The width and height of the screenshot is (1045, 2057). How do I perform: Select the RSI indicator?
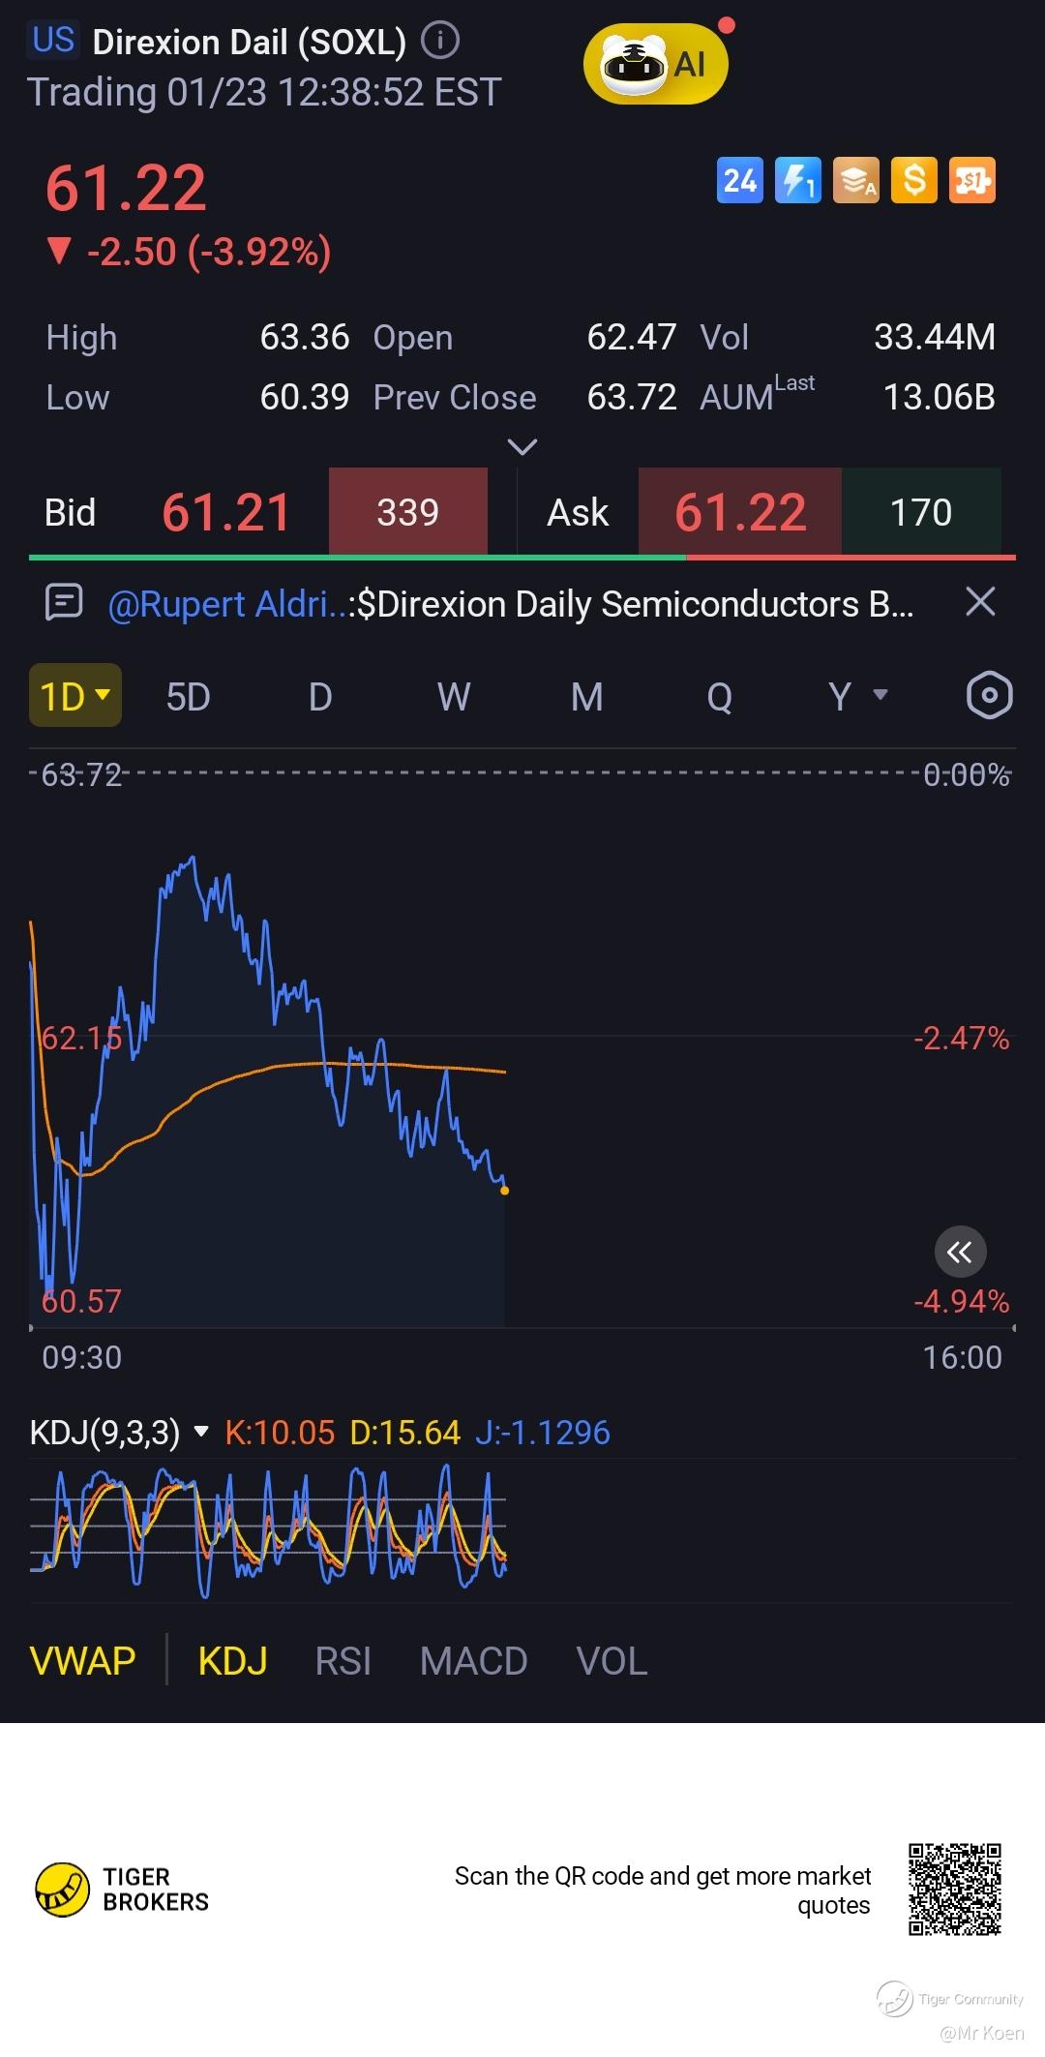tap(343, 1661)
